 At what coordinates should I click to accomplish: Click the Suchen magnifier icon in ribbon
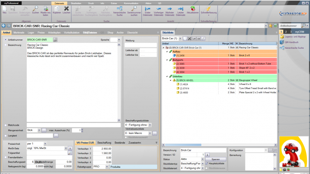[x=35, y=9]
